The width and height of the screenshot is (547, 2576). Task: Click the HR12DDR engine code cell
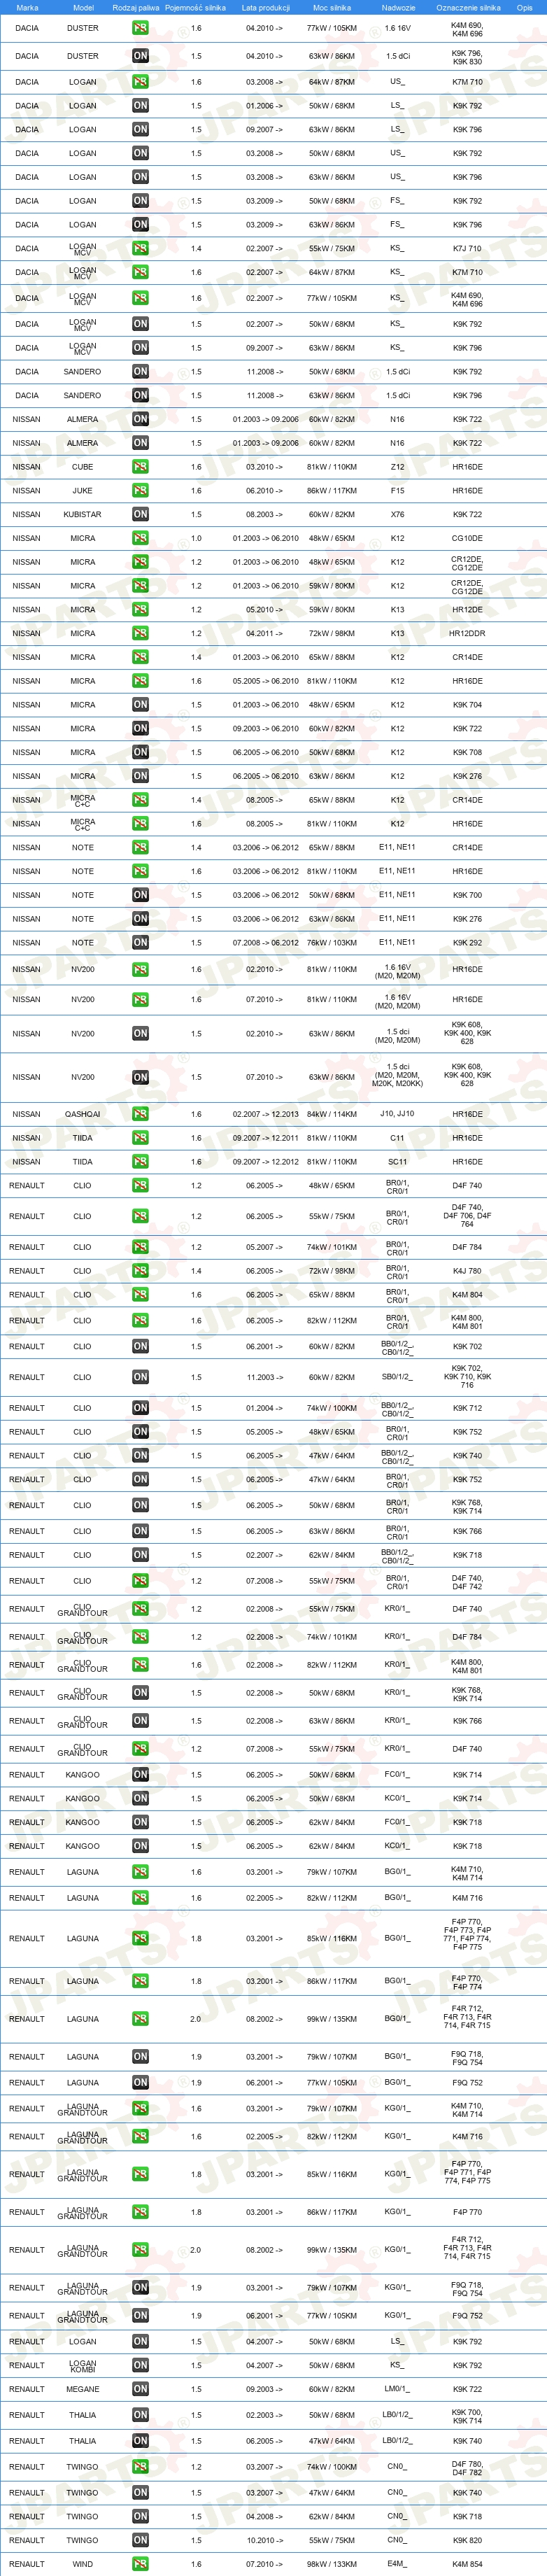467,634
